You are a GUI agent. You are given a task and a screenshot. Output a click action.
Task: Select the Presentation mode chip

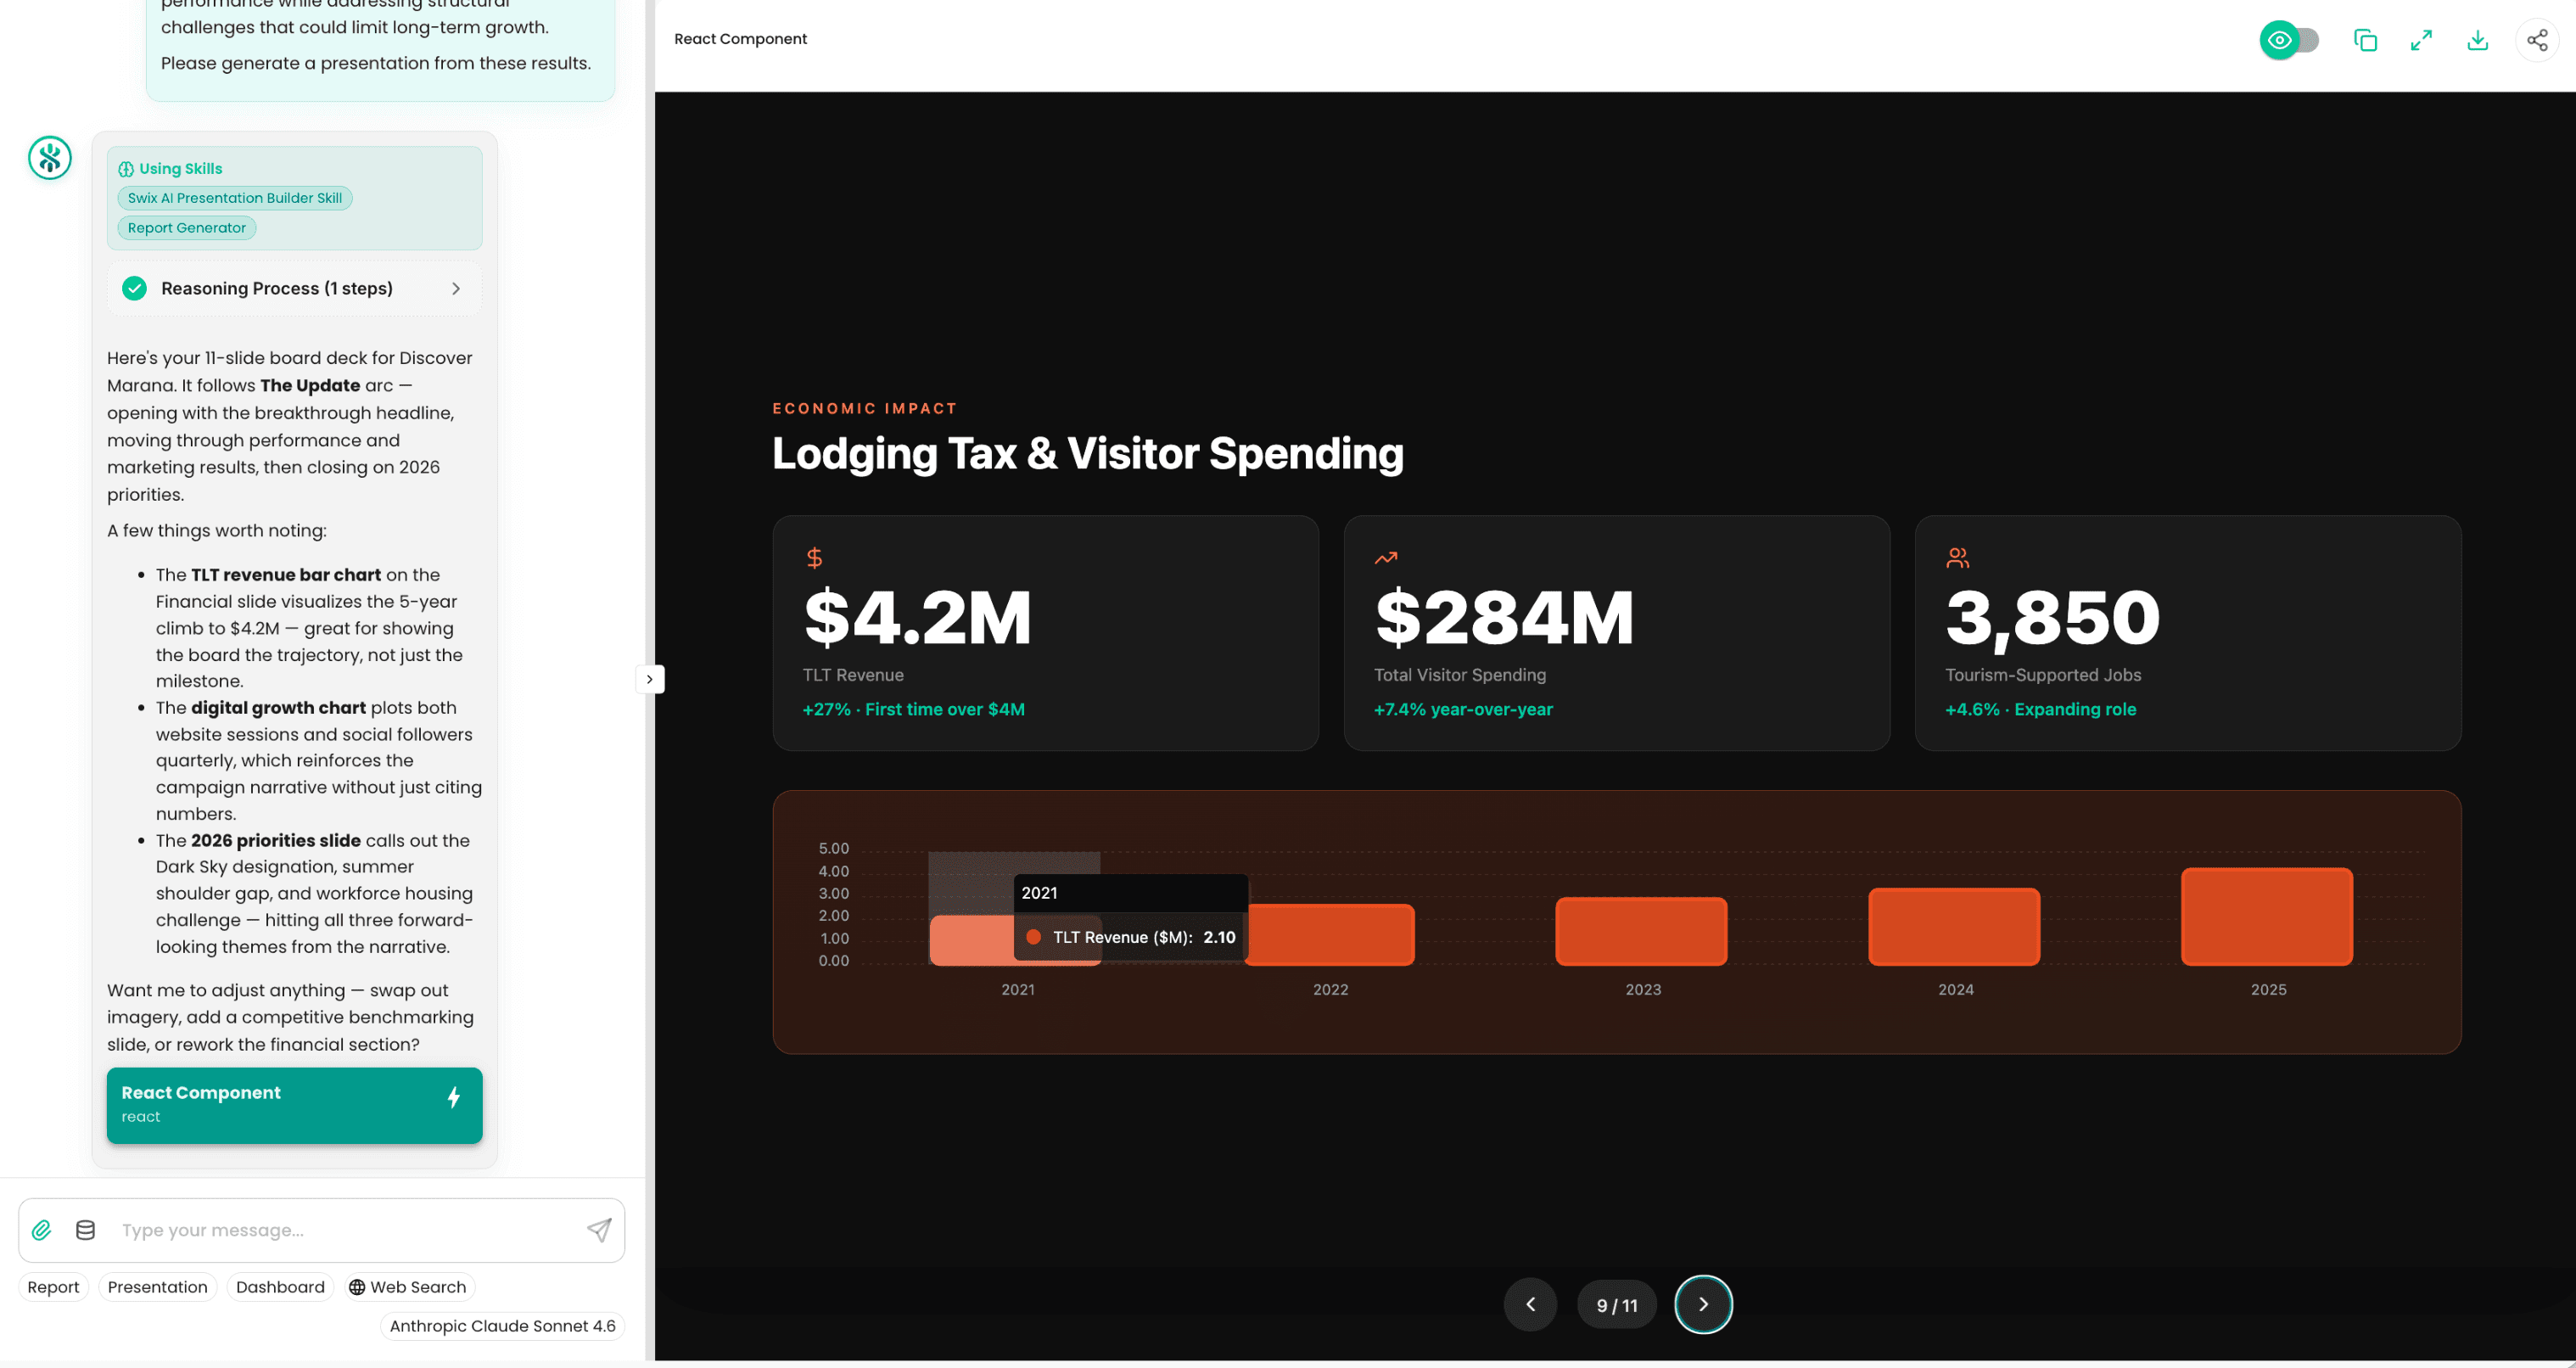pyautogui.click(x=157, y=1286)
